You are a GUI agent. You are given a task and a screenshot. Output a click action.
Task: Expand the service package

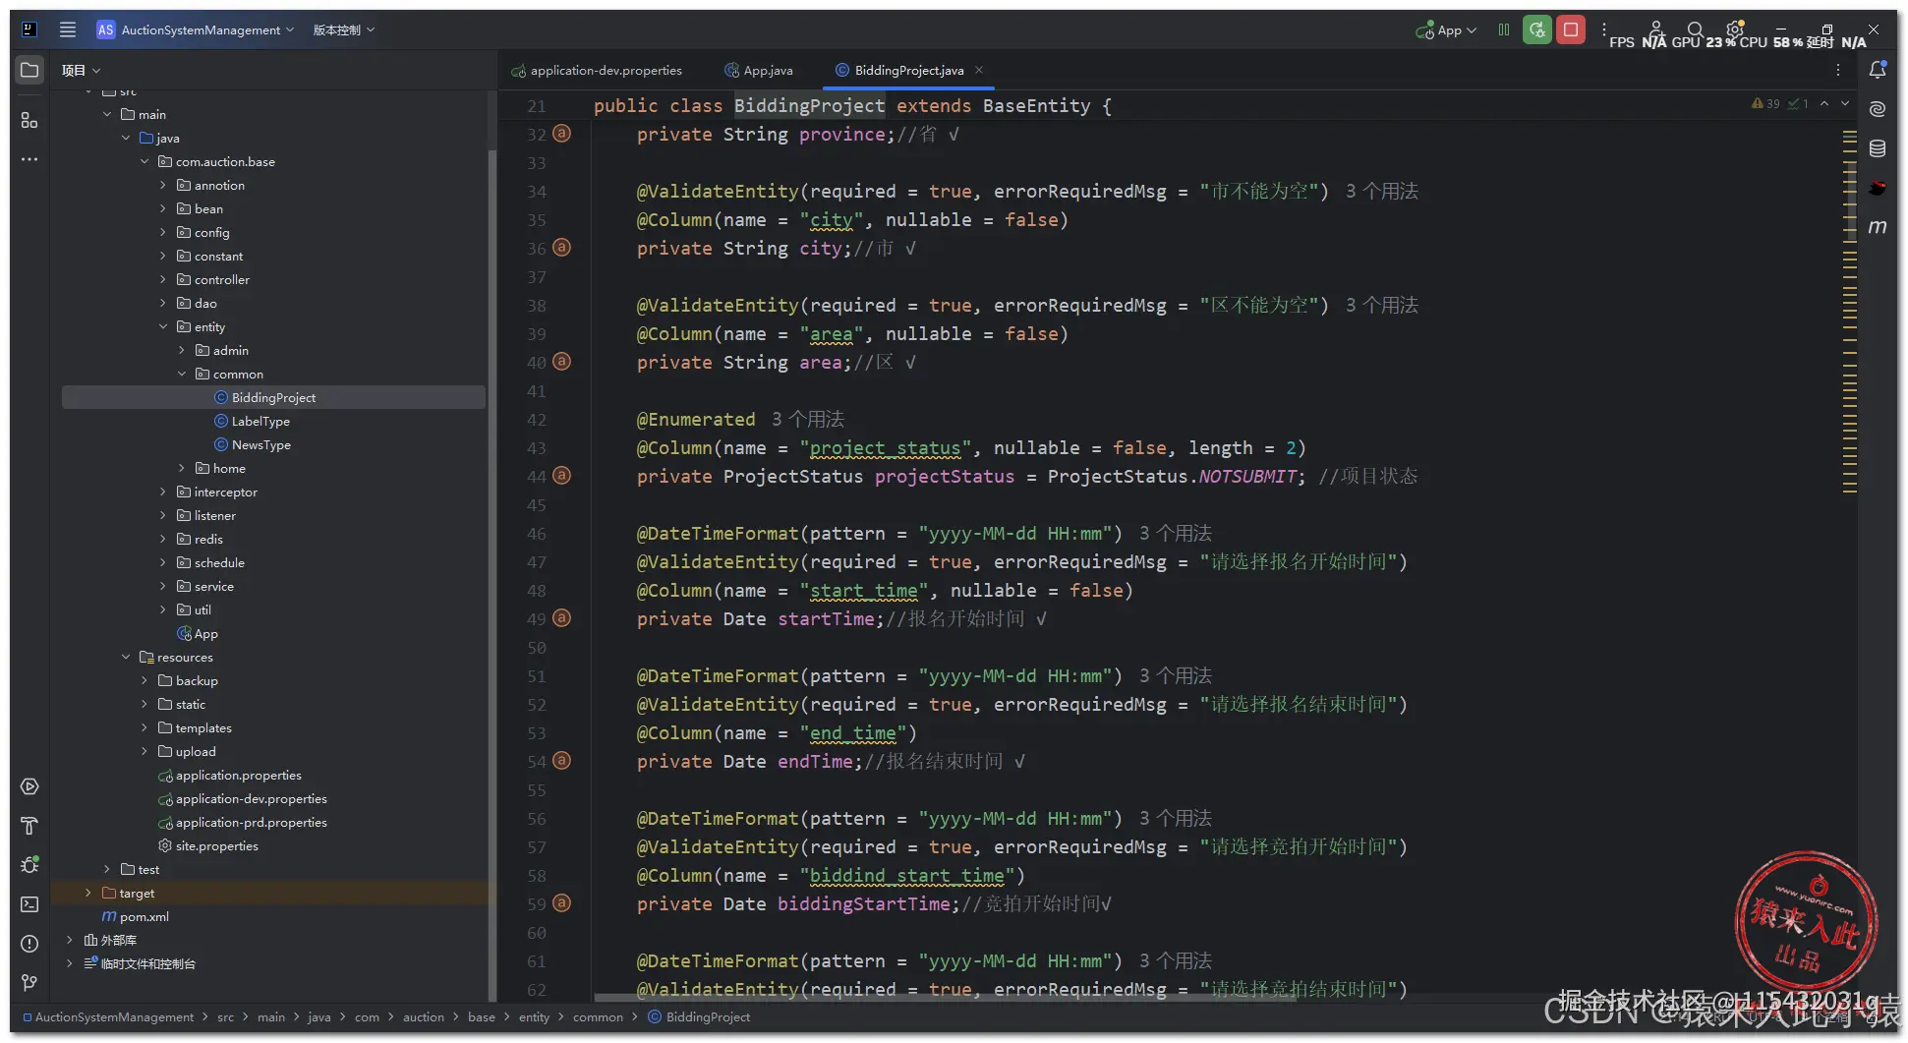click(163, 586)
